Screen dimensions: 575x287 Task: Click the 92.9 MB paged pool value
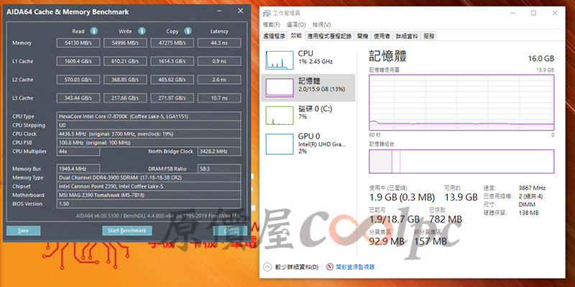pos(387,242)
